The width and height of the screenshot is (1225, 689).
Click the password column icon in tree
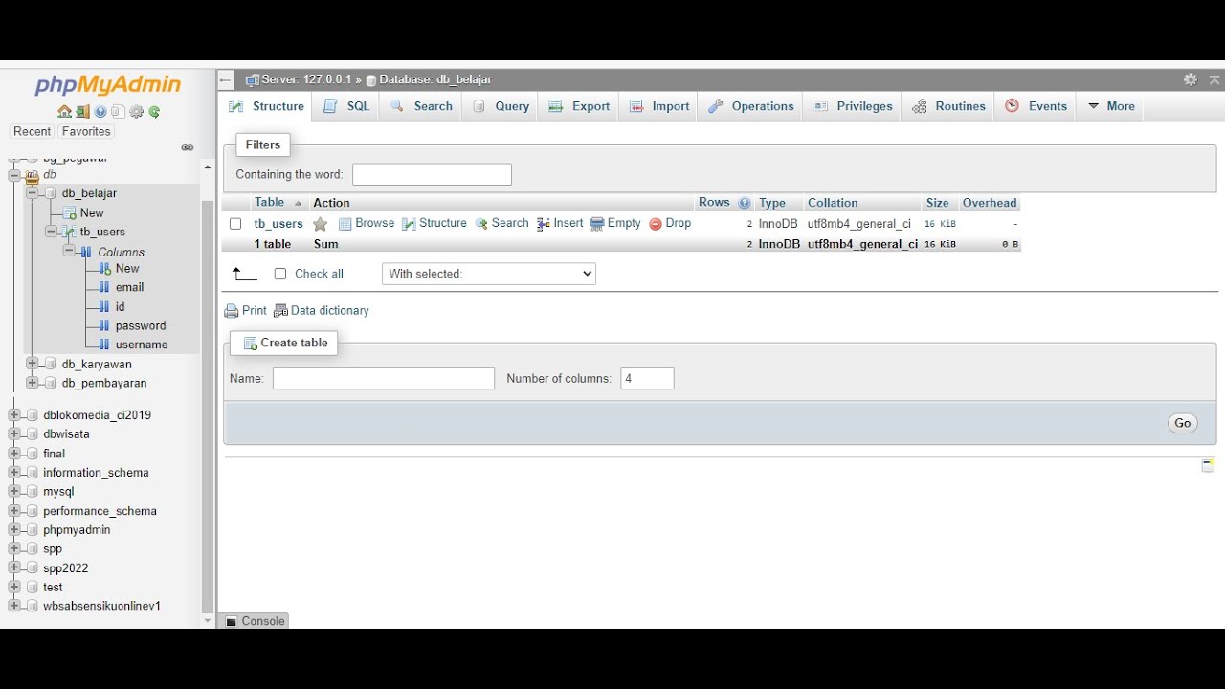point(104,325)
